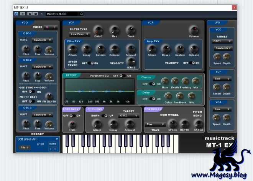Toggle the OSC SYNC switch
The image size is (253, 181).
coord(31,92)
